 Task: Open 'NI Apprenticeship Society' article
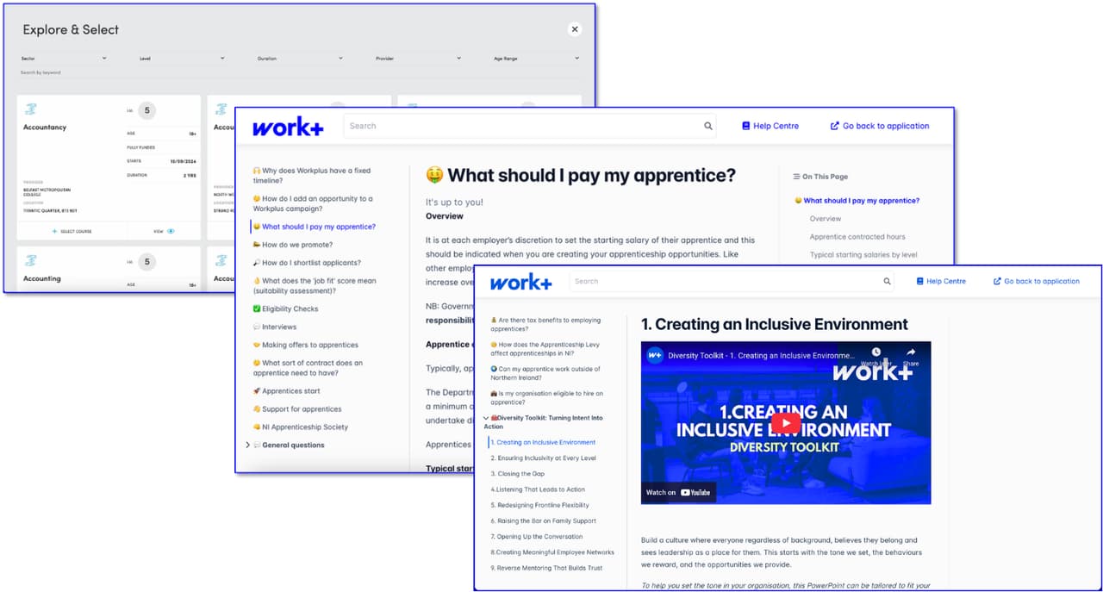click(300, 427)
